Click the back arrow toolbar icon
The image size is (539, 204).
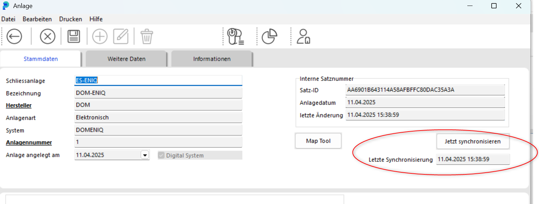tap(14, 36)
